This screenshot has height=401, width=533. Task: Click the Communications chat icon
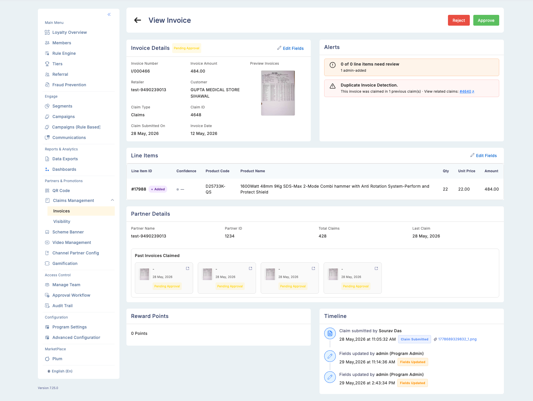point(47,138)
